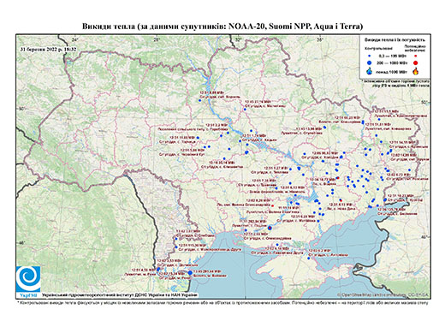
Task: Click the blue marker near Vorzel label
Action: click(200, 100)
